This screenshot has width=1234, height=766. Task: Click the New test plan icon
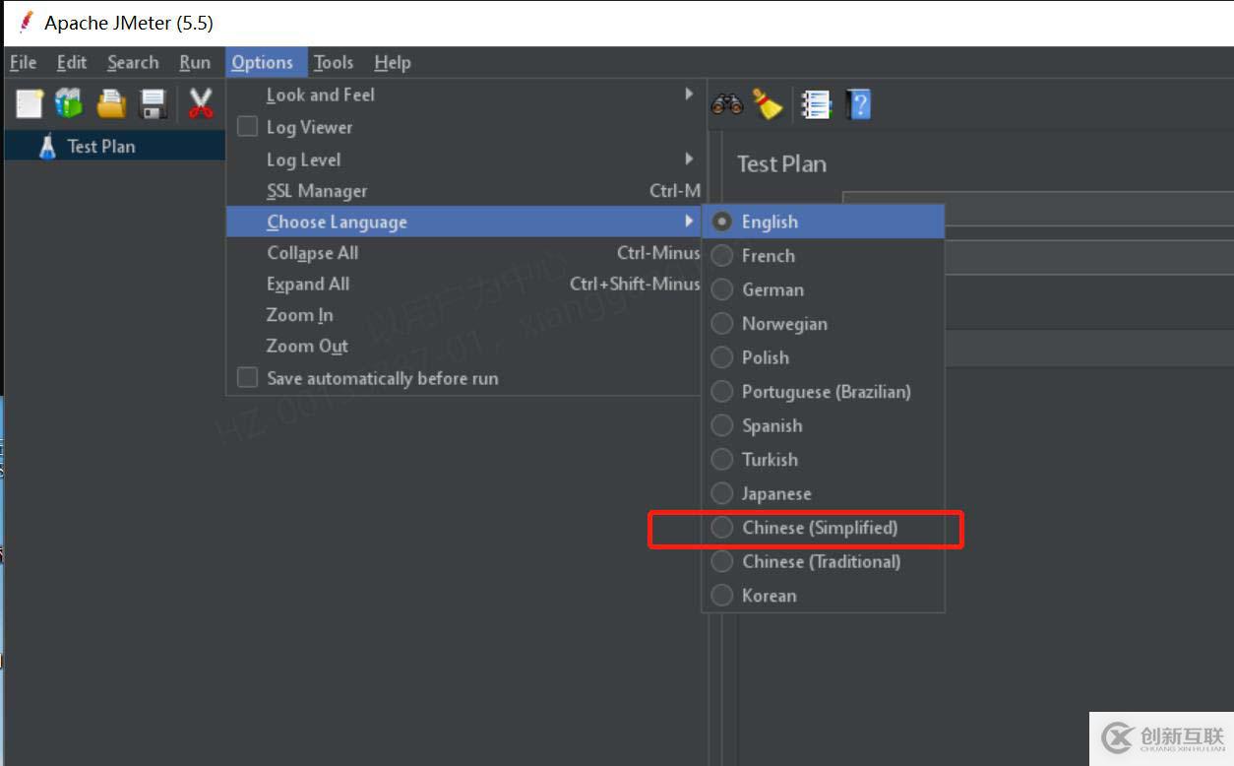[x=30, y=103]
